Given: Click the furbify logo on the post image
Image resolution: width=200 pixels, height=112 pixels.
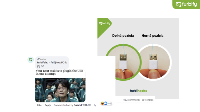Looking at the screenshot, I should (x=104, y=23).
